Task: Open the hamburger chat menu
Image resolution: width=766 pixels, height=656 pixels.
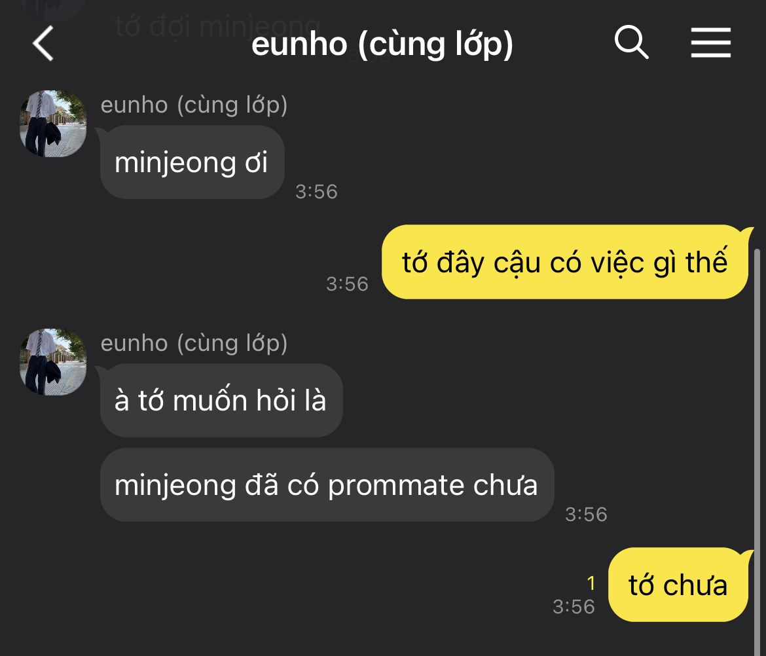Action: tap(711, 43)
